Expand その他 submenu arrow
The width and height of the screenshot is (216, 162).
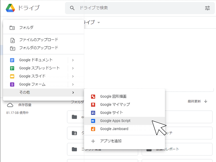[73, 93]
